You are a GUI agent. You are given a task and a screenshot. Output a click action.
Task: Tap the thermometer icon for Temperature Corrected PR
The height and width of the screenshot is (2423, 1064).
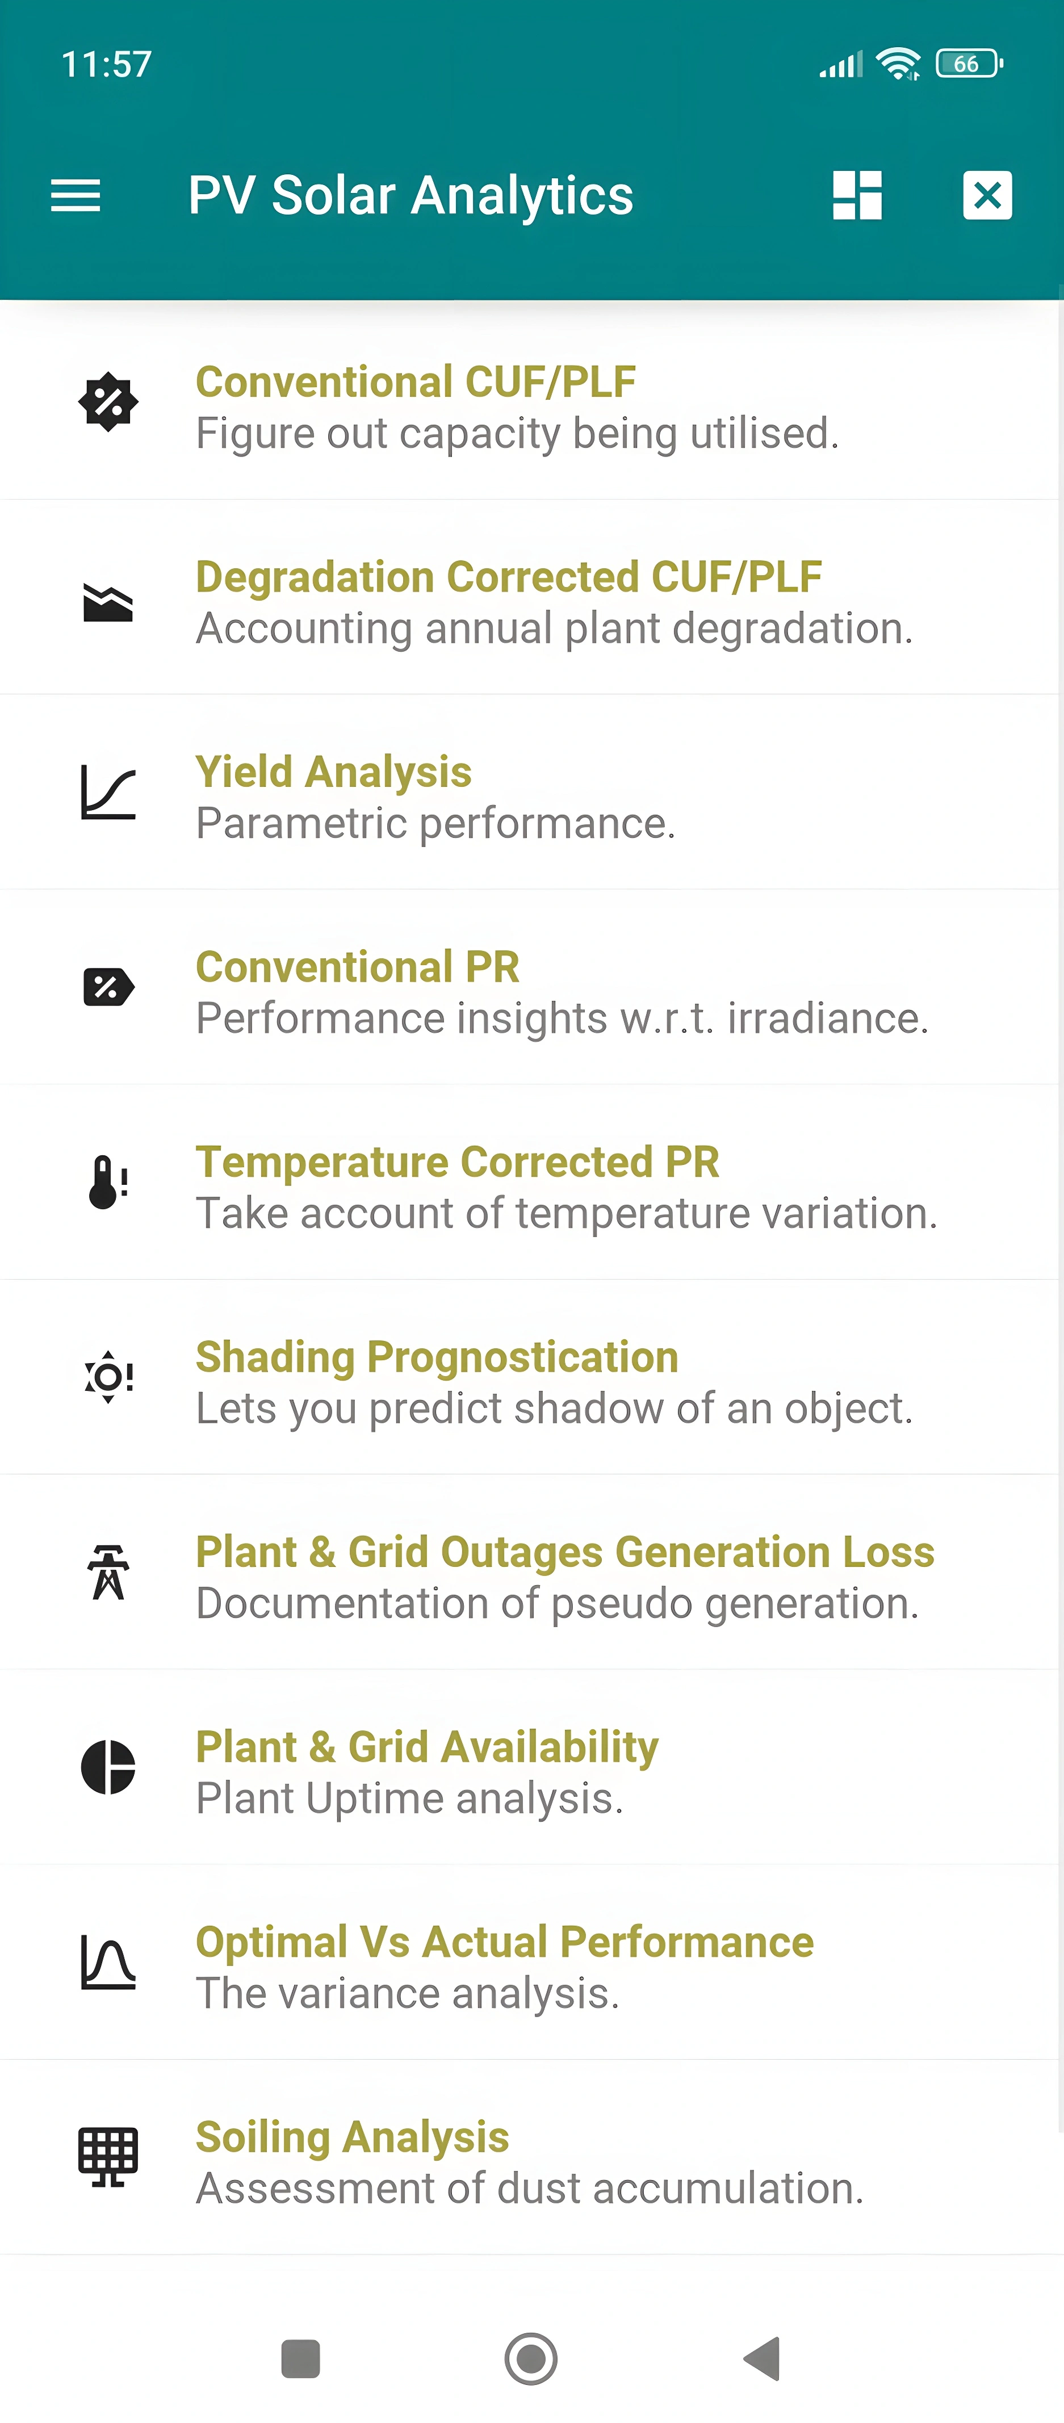[x=108, y=1183]
